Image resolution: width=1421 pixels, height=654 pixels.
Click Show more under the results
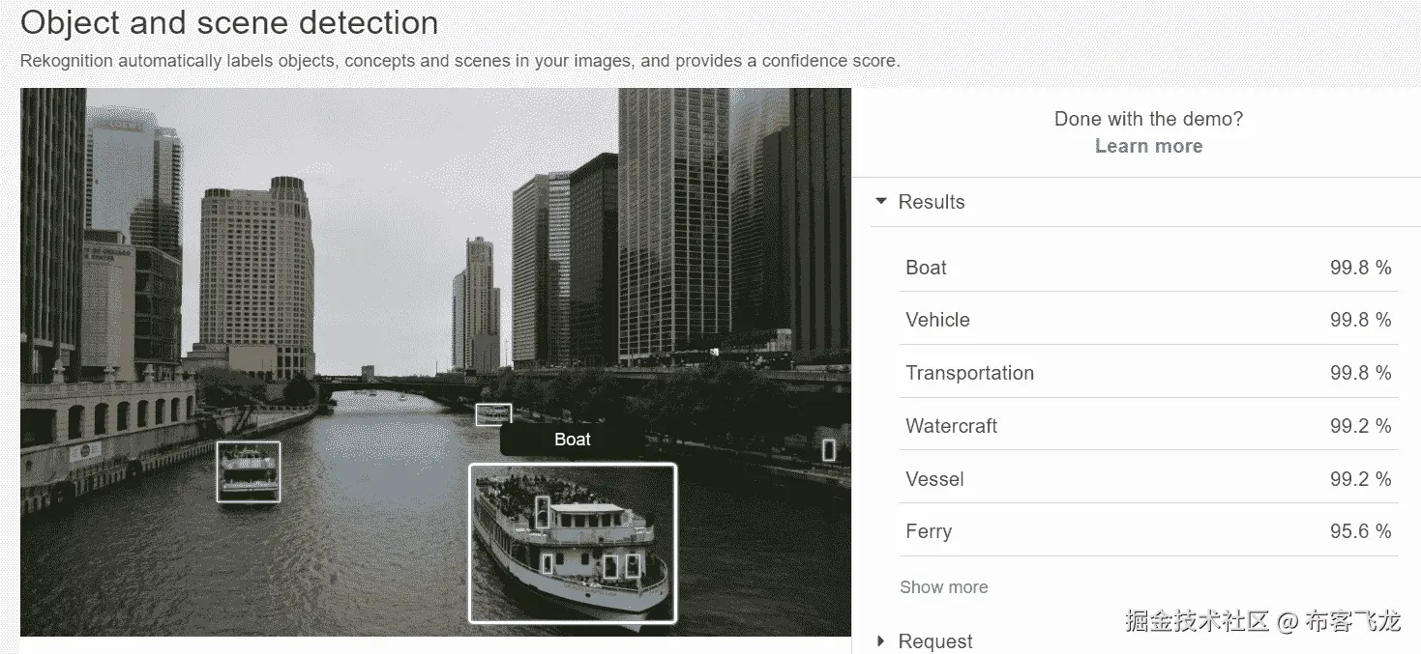pos(943,587)
